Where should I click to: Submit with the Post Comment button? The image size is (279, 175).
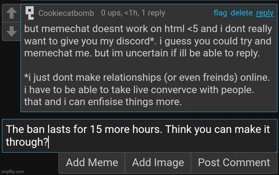pos(234,163)
